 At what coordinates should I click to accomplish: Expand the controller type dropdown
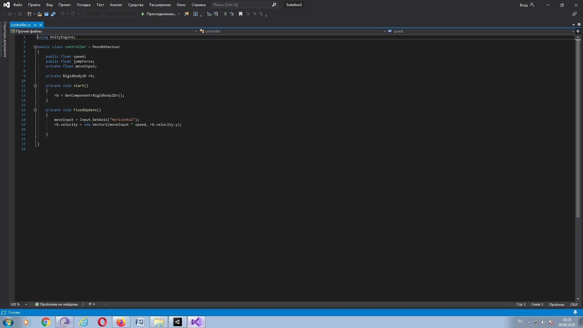click(384, 31)
